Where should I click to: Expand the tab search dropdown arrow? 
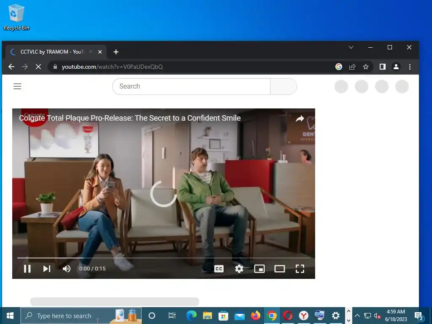pyautogui.click(x=351, y=47)
